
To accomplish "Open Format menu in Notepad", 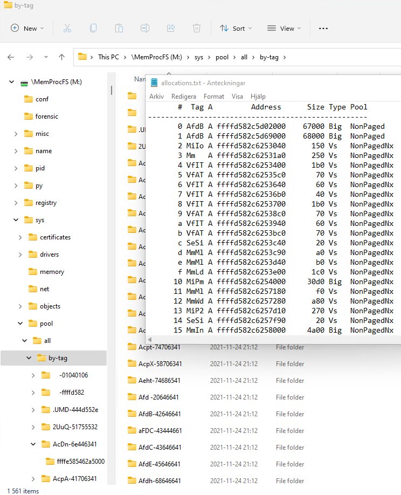I will [x=214, y=97].
